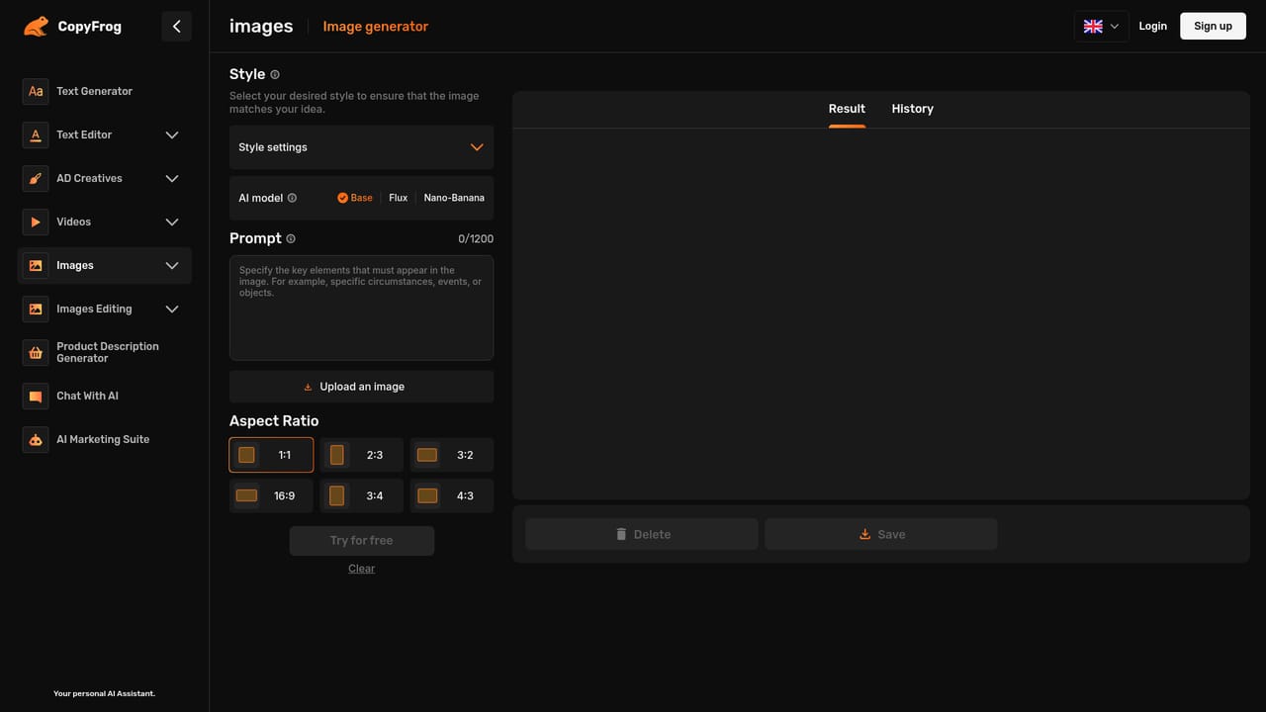The width and height of the screenshot is (1266, 712).
Task: Open Text Generator from sidebar icon
Action: pyautogui.click(x=36, y=91)
